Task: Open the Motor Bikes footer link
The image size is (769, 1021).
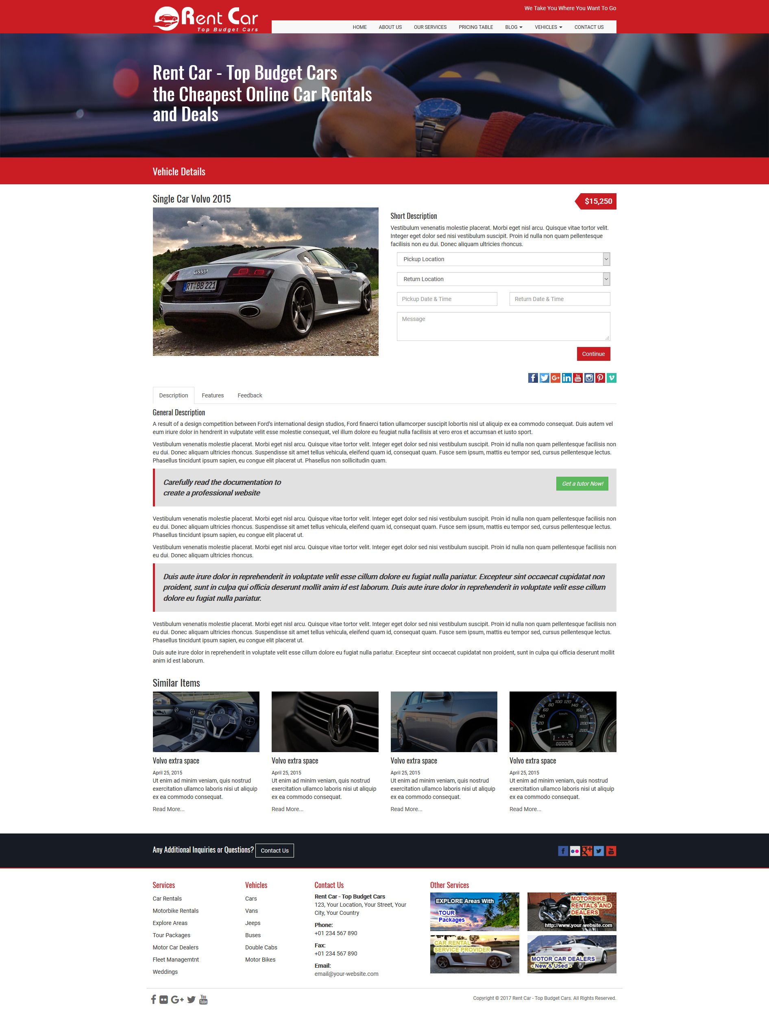Action: (x=260, y=960)
